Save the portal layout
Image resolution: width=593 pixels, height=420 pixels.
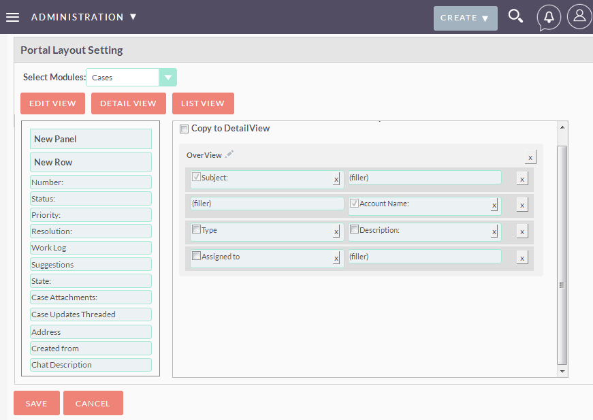click(37, 403)
